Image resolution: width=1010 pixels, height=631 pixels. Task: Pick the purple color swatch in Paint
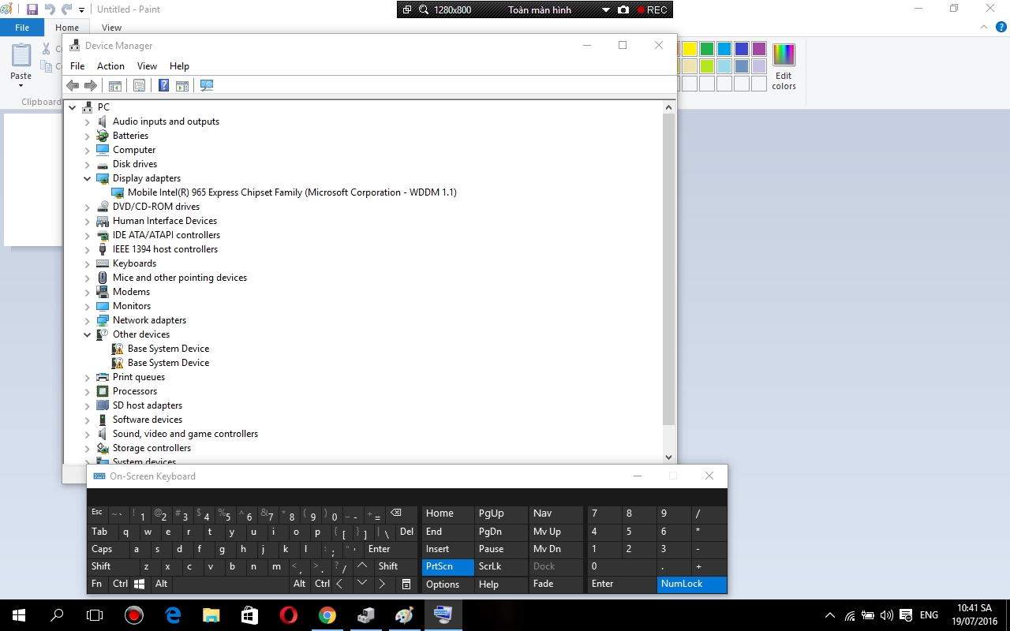point(759,49)
